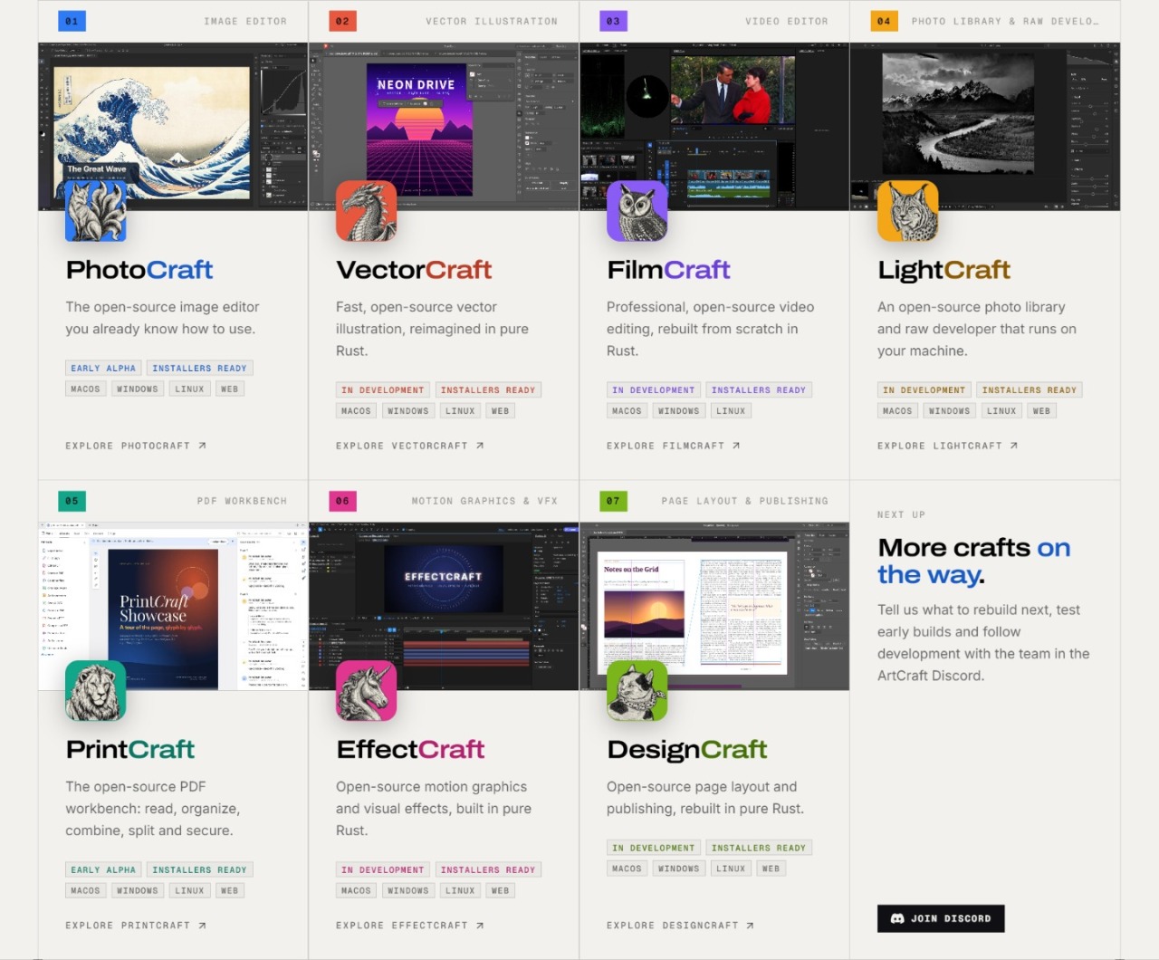Click the PrintCraft heading
The height and width of the screenshot is (960, 1159).
click(130, 750)
